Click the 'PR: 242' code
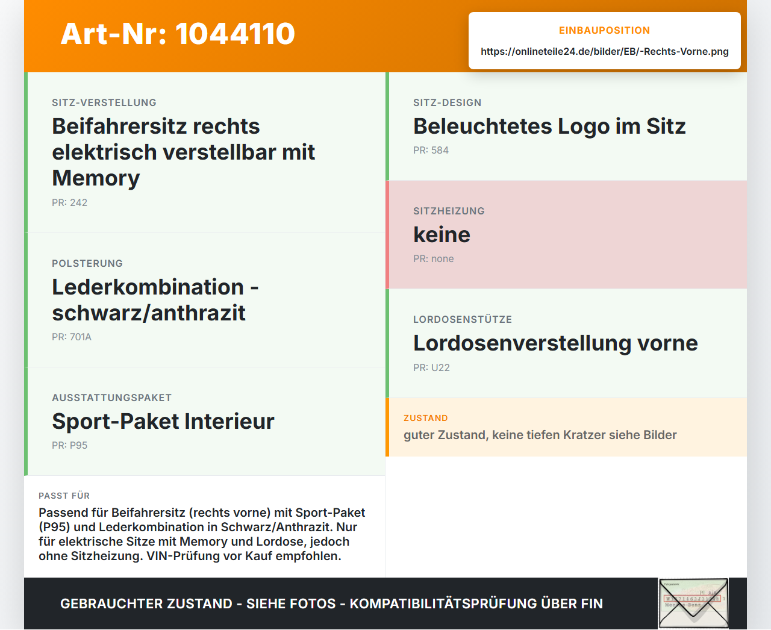The height and width of the screenshot is (630, 771). 70,203
